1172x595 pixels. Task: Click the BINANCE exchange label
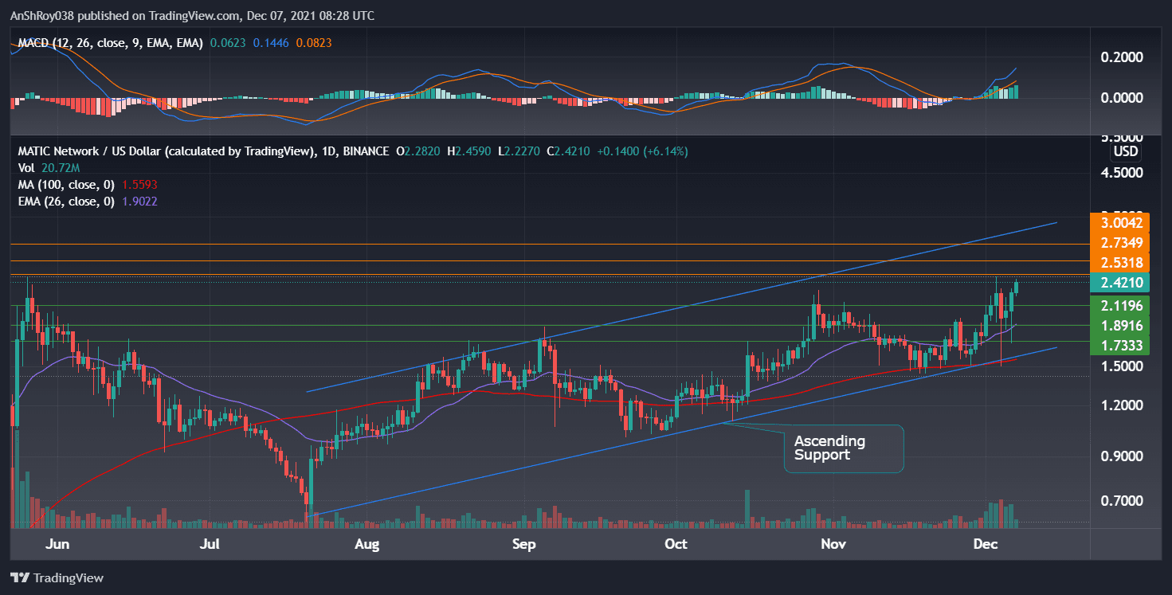pos(366,151)
